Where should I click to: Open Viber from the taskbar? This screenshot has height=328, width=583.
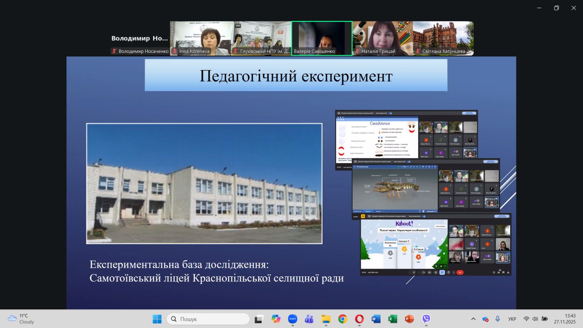pyautogui.click(x=426, y=319)
